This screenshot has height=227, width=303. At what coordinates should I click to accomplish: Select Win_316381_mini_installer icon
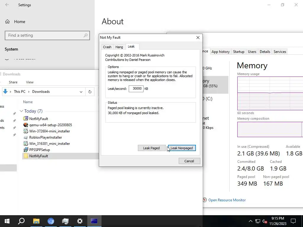tap(26, 143)
